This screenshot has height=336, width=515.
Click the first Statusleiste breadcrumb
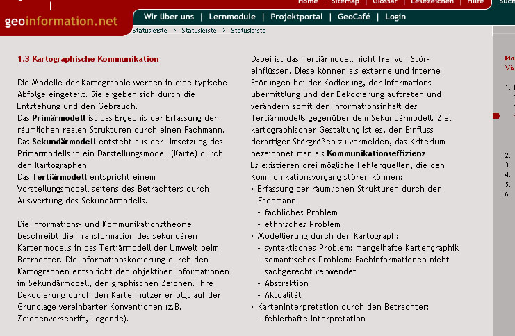[x=149, y=30]
